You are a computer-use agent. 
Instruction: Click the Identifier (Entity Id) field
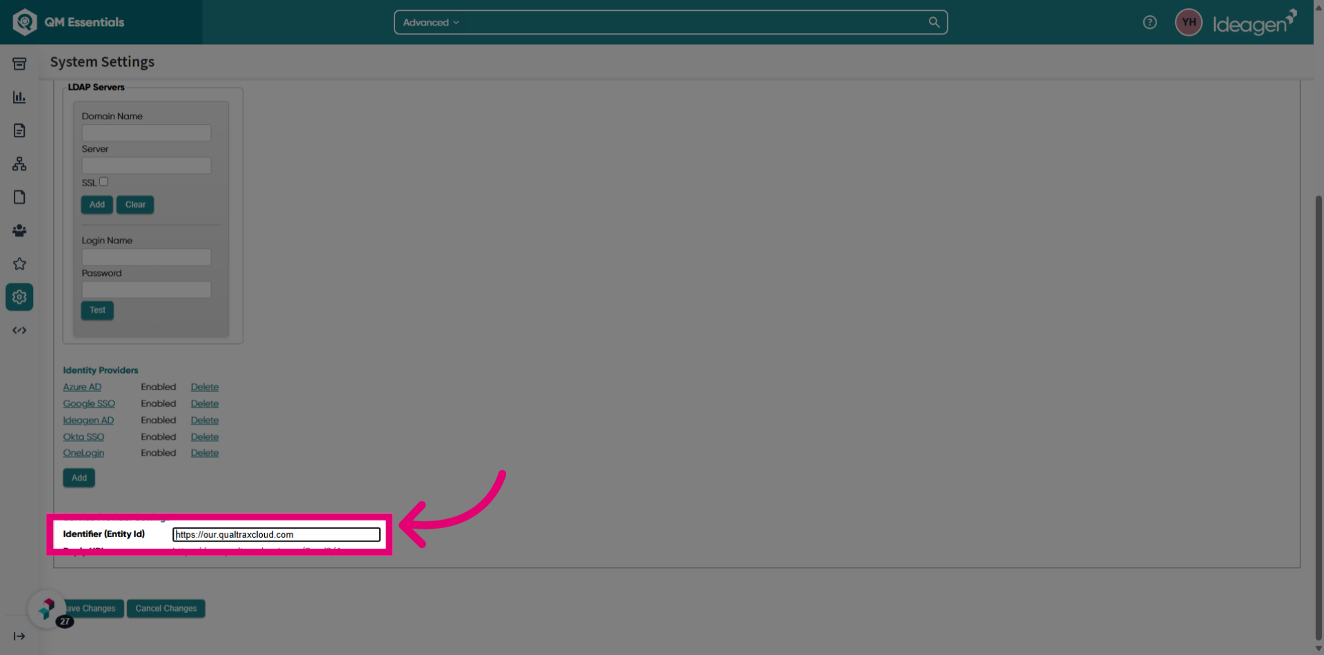277,534
